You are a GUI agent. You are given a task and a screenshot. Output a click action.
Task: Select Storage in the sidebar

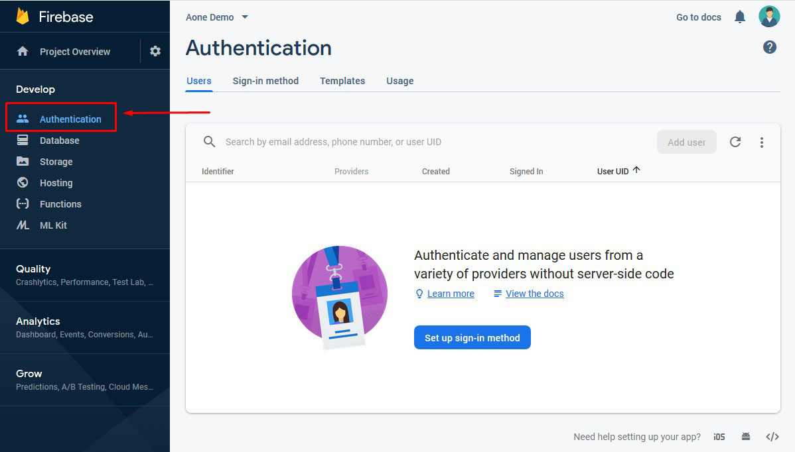click(x=56, y=162)
